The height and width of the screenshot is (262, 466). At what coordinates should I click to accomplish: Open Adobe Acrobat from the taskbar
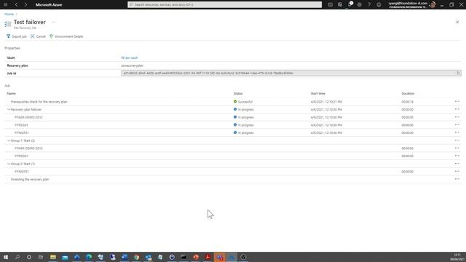(208, 257)
